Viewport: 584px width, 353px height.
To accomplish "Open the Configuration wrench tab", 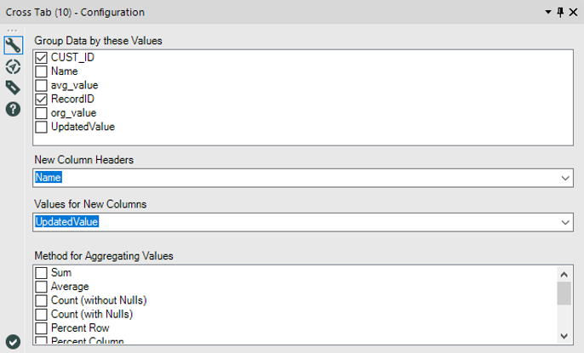I will pyautogui.click(x=13, y=45).
